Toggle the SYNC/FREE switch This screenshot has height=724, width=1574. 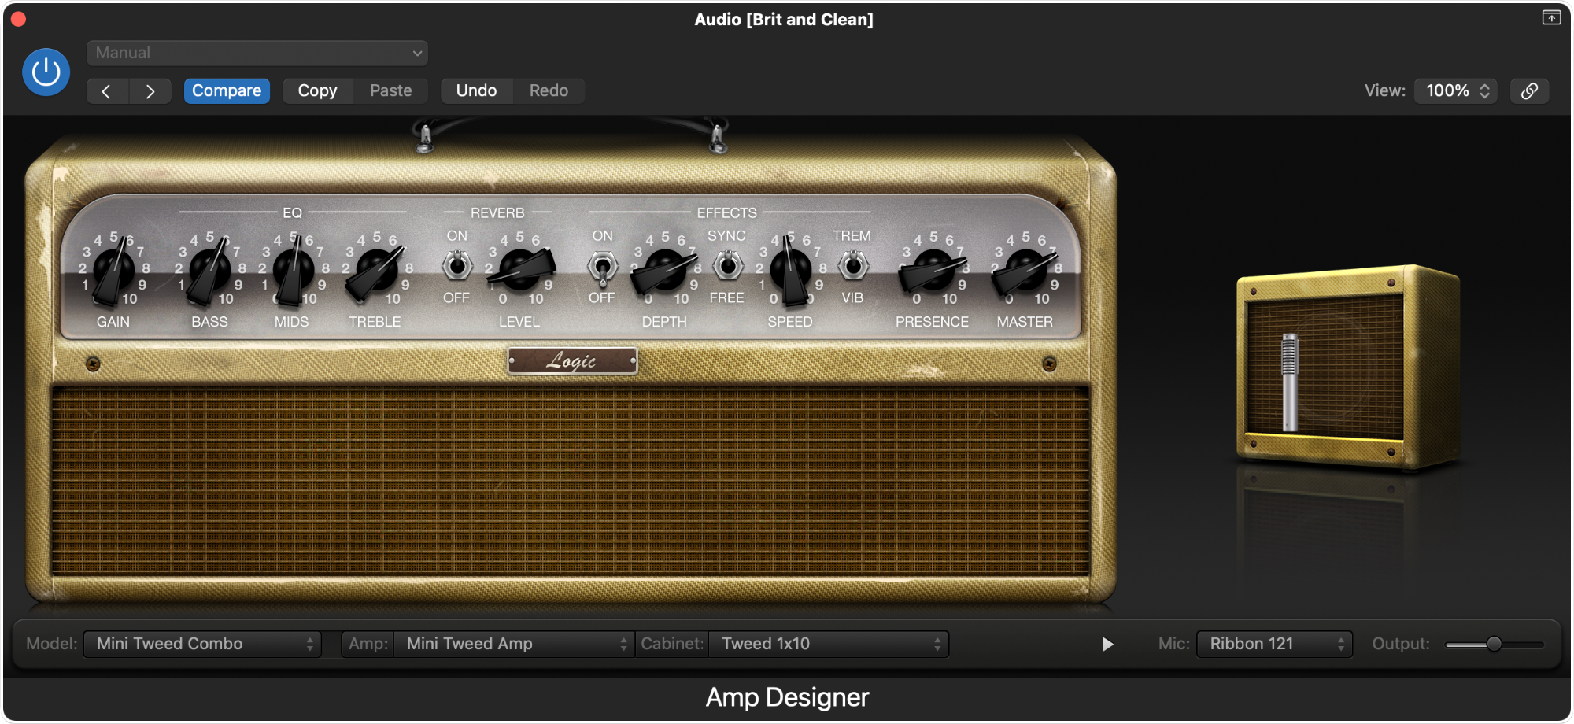point(728,265)
